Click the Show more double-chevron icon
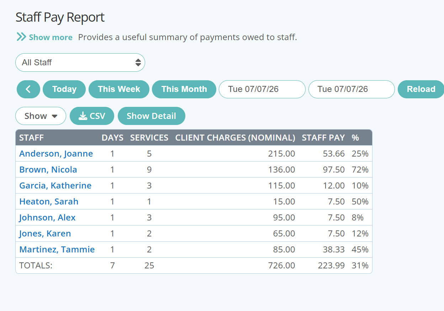 (21, 37)
